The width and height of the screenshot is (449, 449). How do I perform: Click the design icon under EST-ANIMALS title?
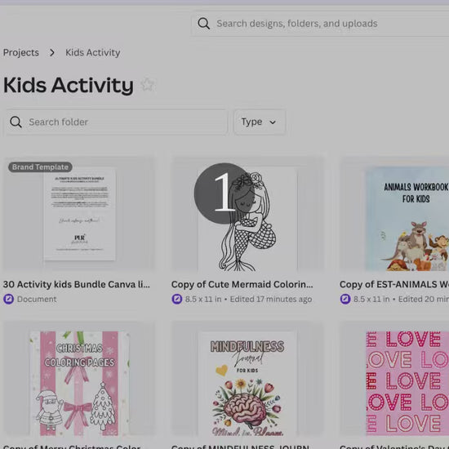[x=345, y=299]
